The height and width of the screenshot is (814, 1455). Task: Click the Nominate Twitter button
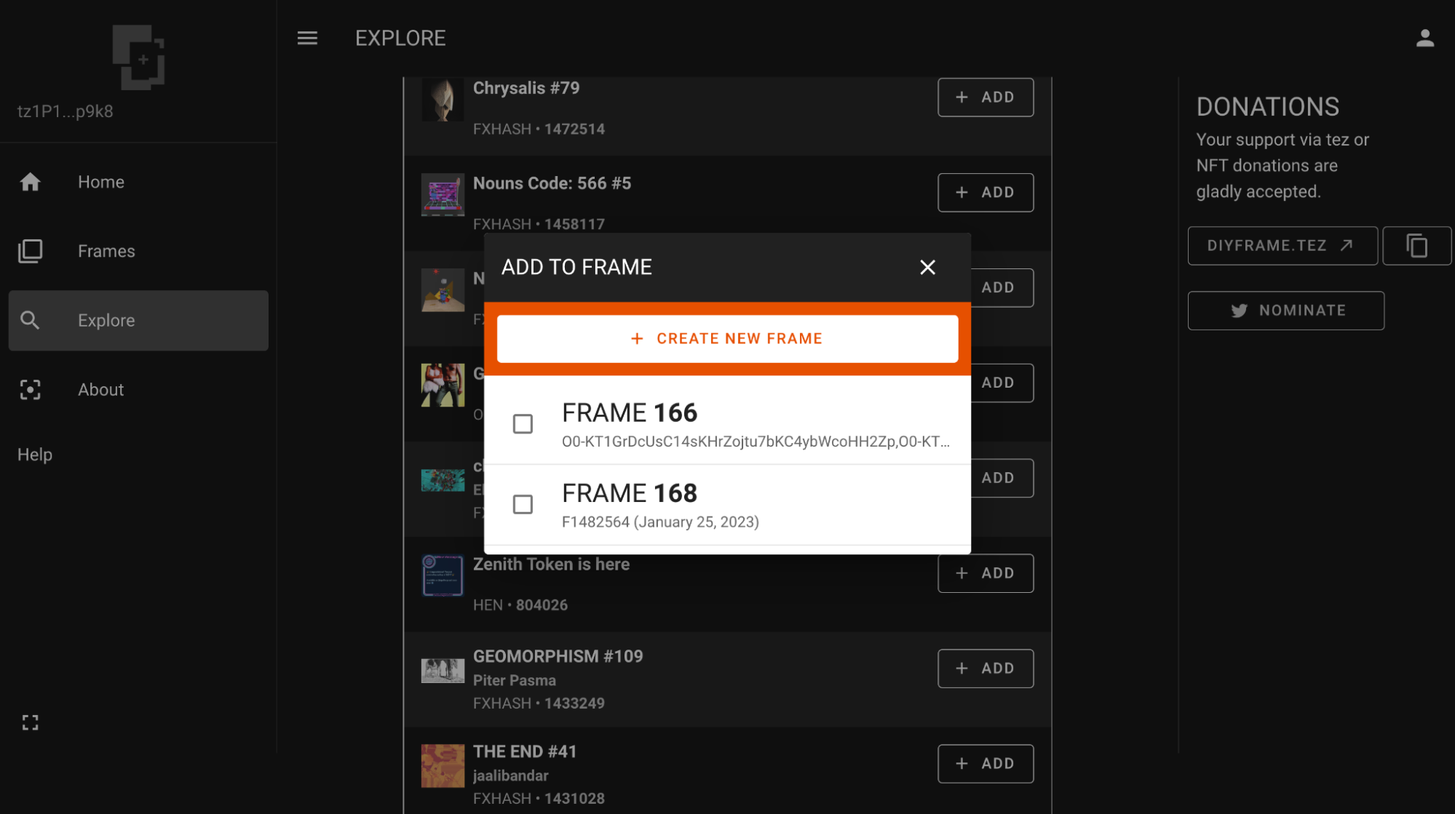point(1285,311)
